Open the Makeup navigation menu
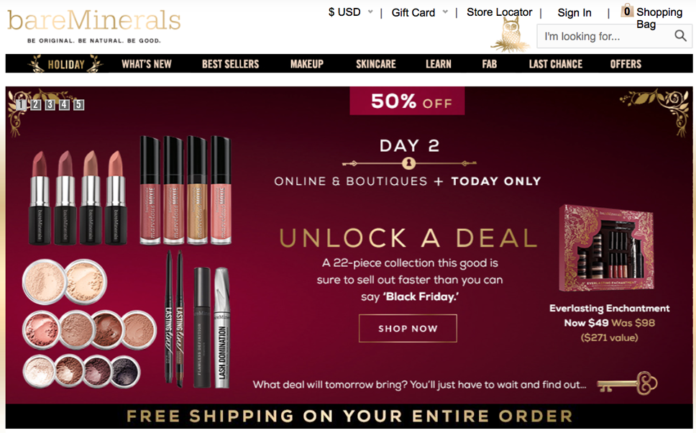This screenshot has width=696, height=433. pos(307,64)
